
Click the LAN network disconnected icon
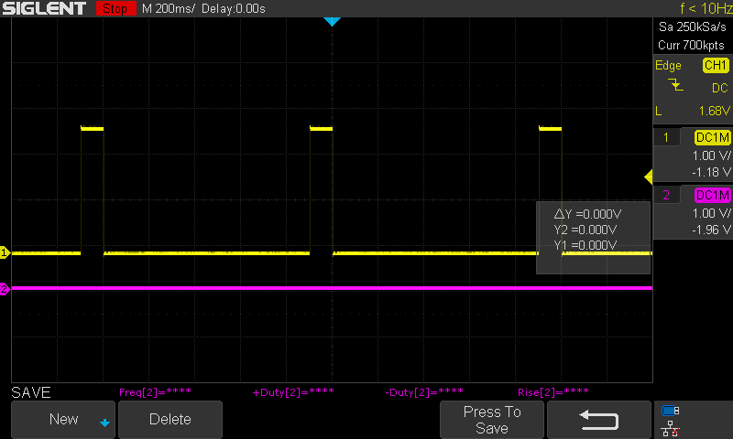tap(671, 428)
